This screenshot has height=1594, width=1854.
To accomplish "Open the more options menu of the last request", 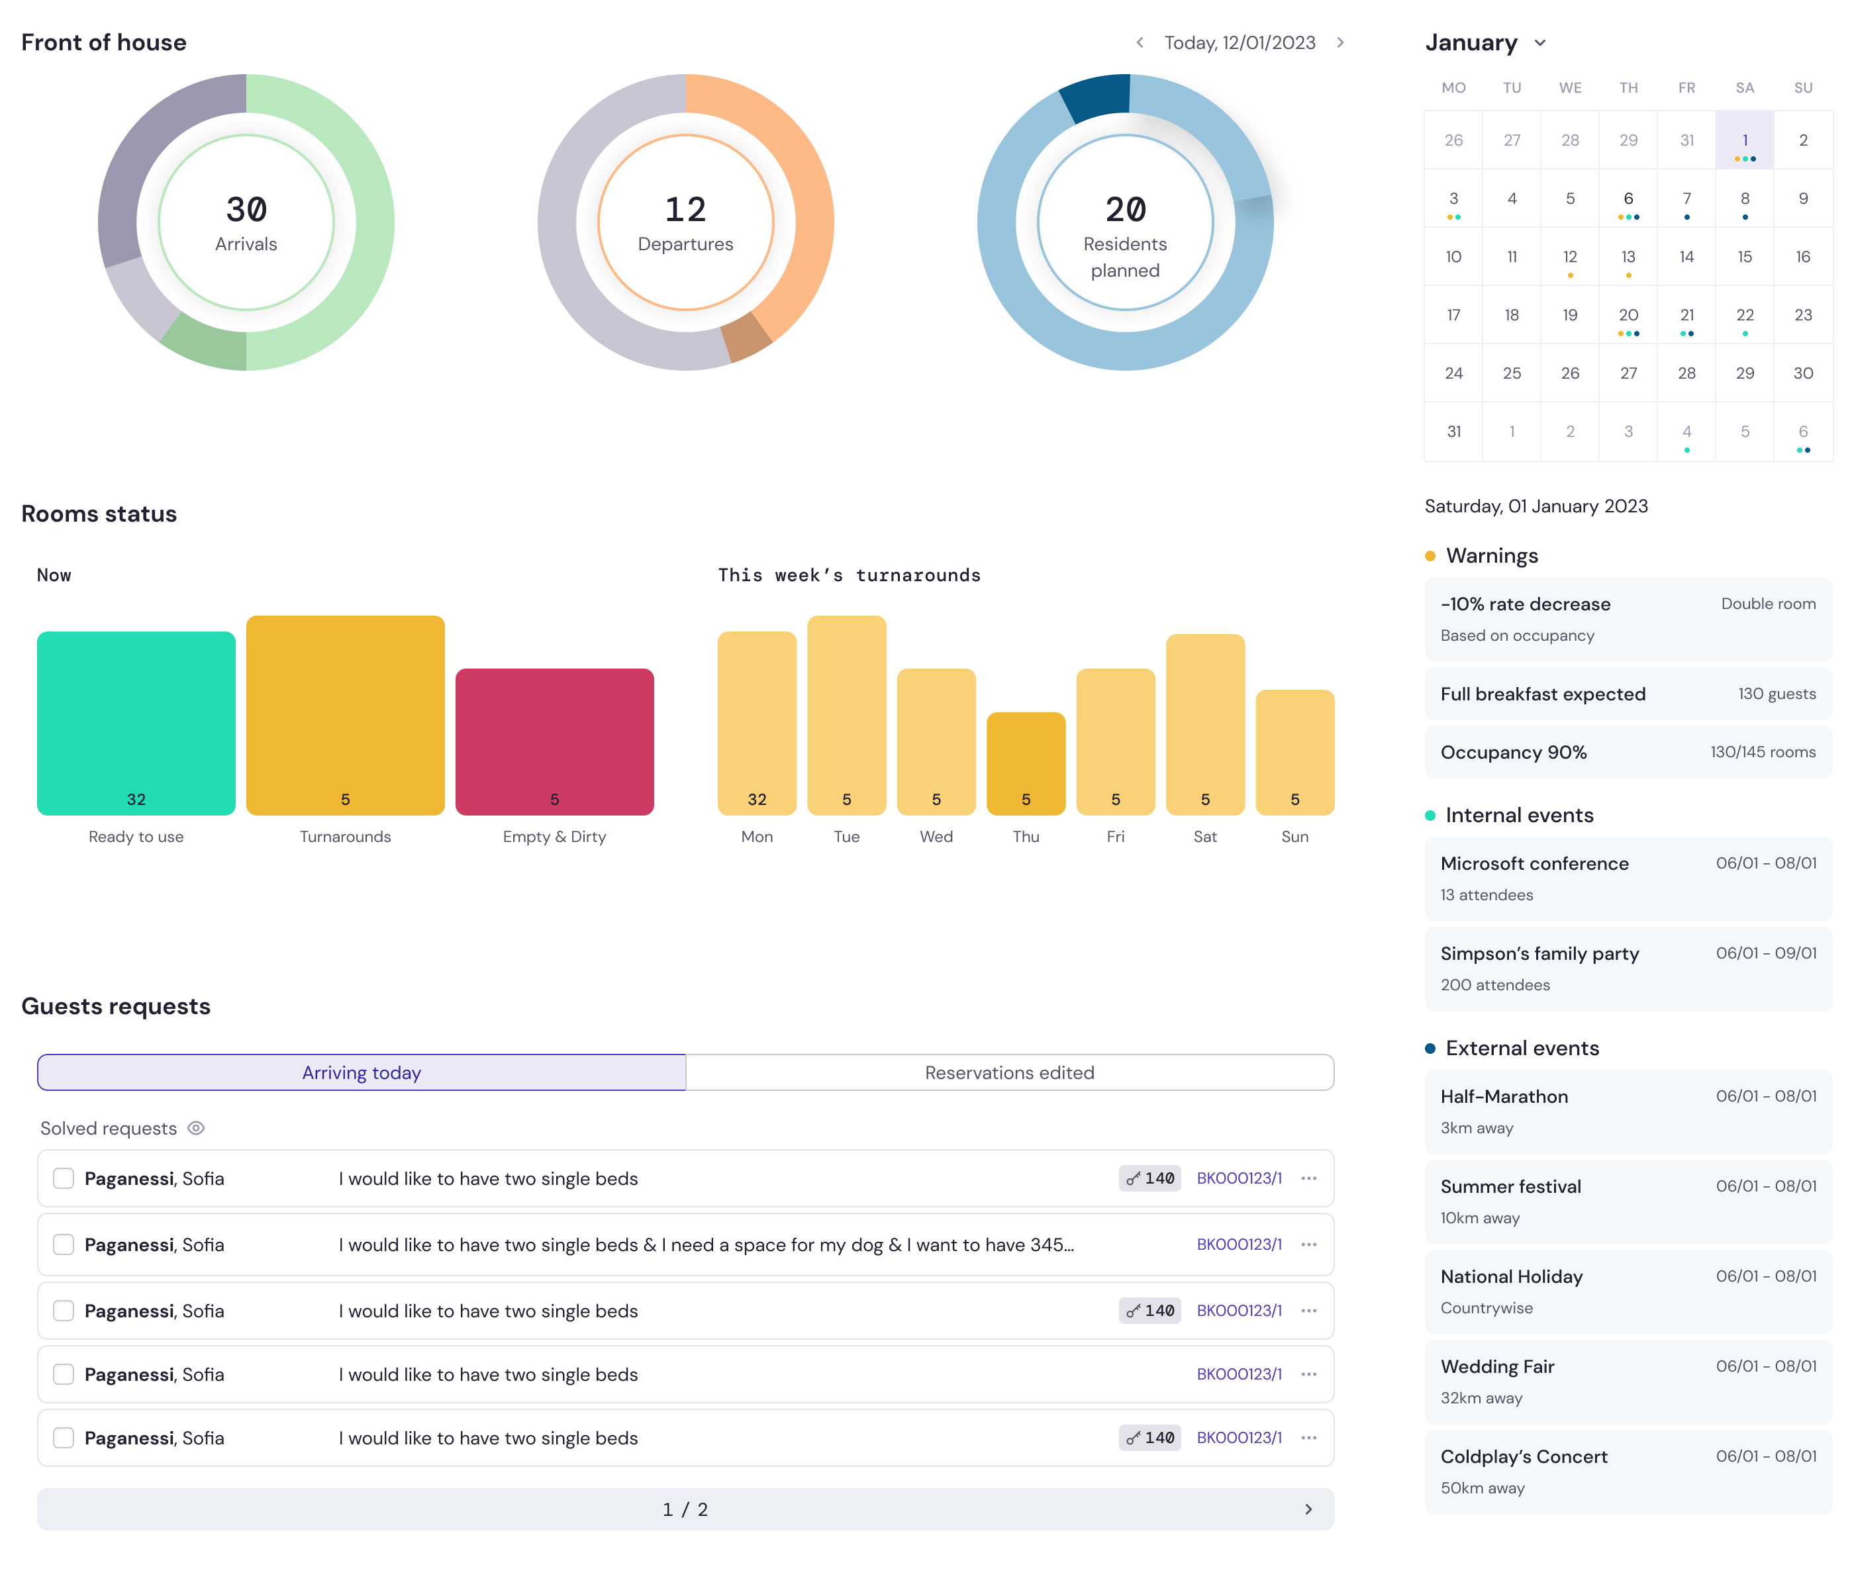I will (x=1308, y=1438).
